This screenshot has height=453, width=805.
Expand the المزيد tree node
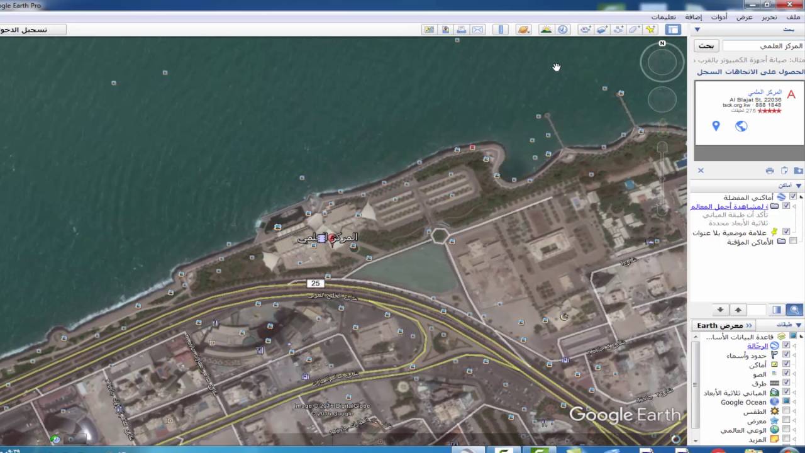click(x=794, y=440)
